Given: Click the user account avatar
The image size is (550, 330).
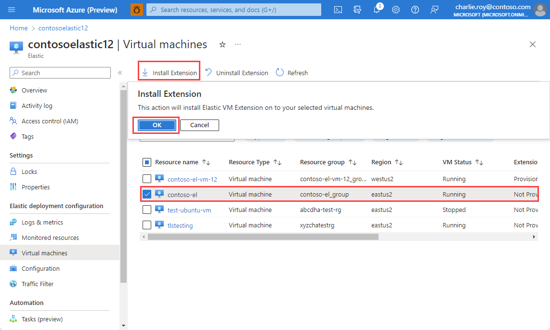Looking at the screenshot, I should pyautogui.click(x=540, y=10).
